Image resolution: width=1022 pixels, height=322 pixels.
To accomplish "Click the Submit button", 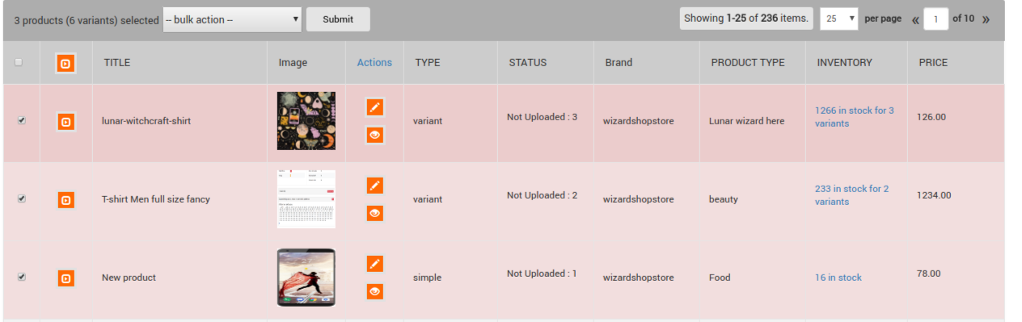I will pos(338,19).
